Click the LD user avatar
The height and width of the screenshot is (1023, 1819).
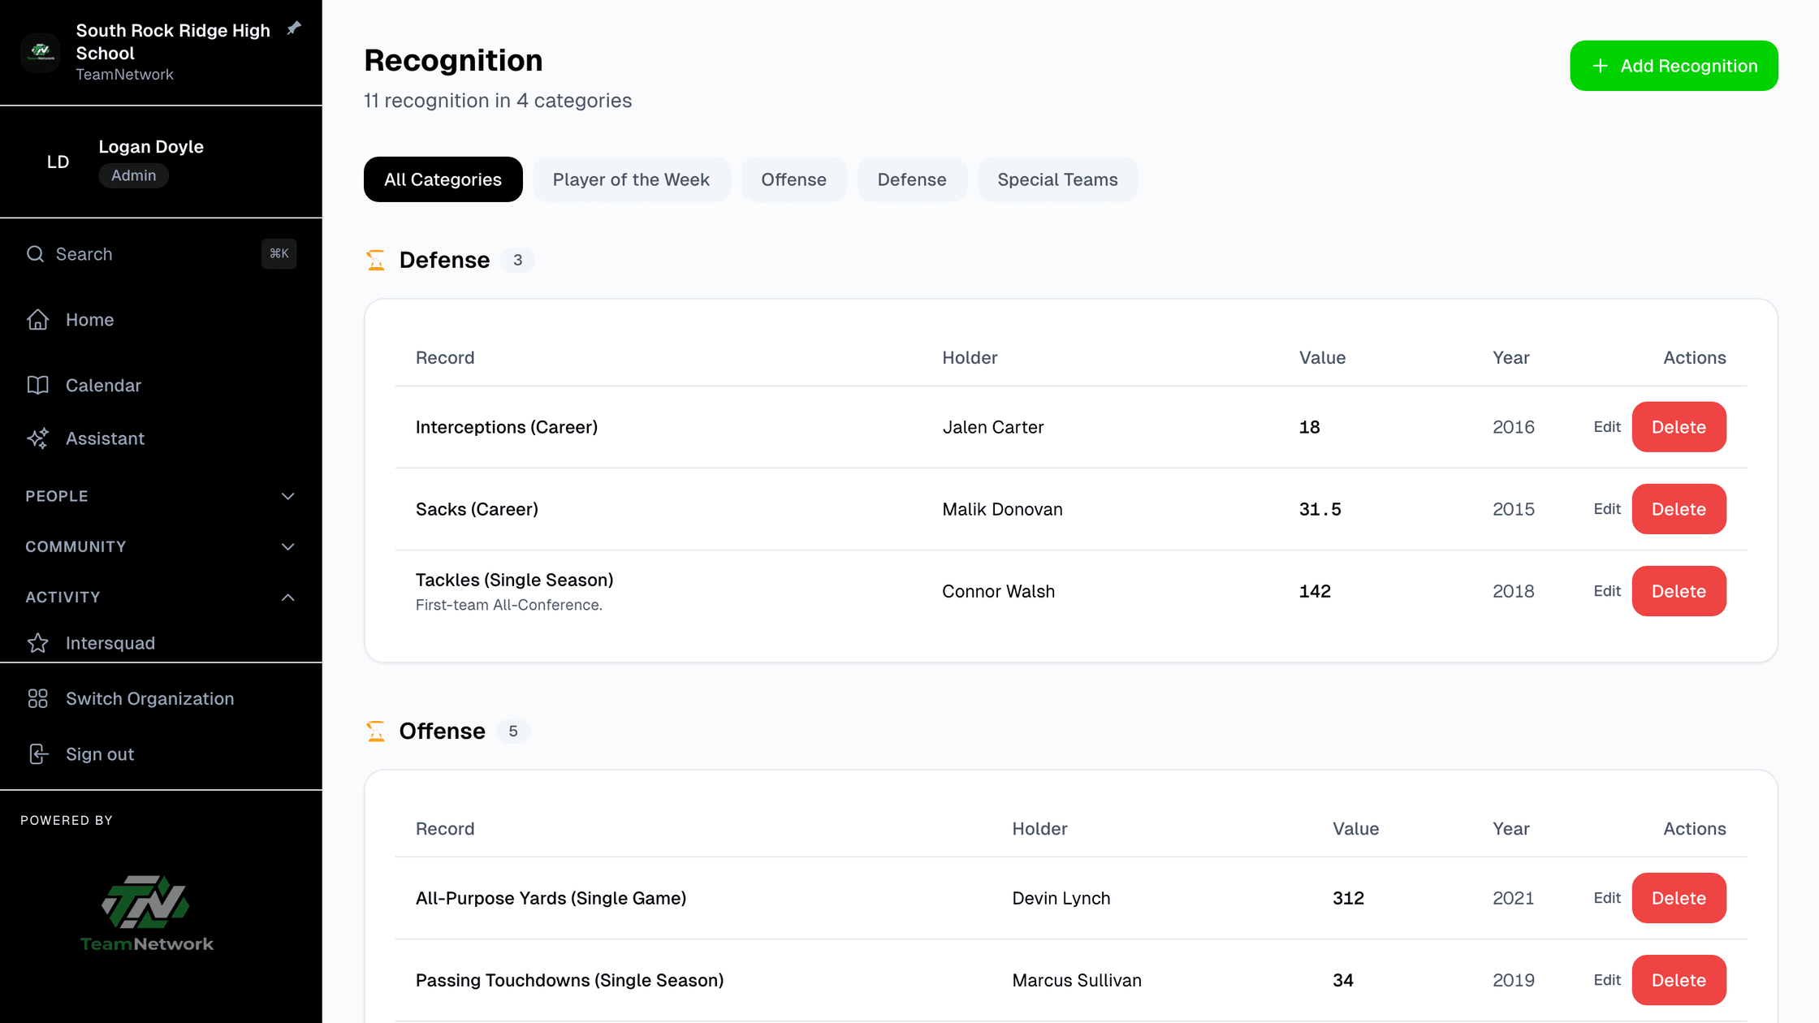(58, 162)
